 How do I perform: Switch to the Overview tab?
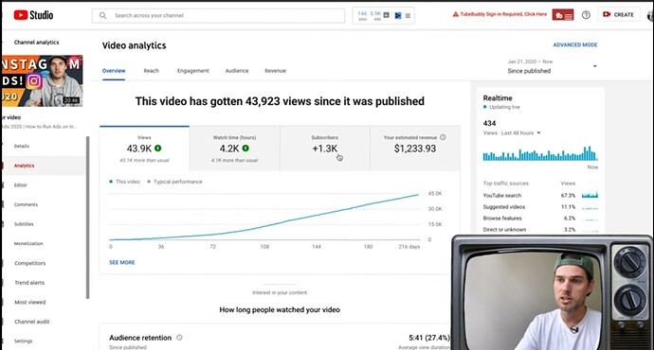pos(114,71)
